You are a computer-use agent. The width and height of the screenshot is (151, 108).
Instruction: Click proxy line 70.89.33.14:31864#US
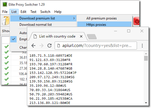click(x=50, y=90)
